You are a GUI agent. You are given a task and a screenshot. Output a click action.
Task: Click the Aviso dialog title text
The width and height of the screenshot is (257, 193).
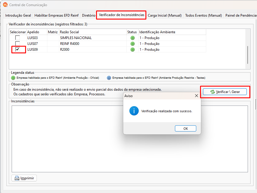click(x=128, y=96)
